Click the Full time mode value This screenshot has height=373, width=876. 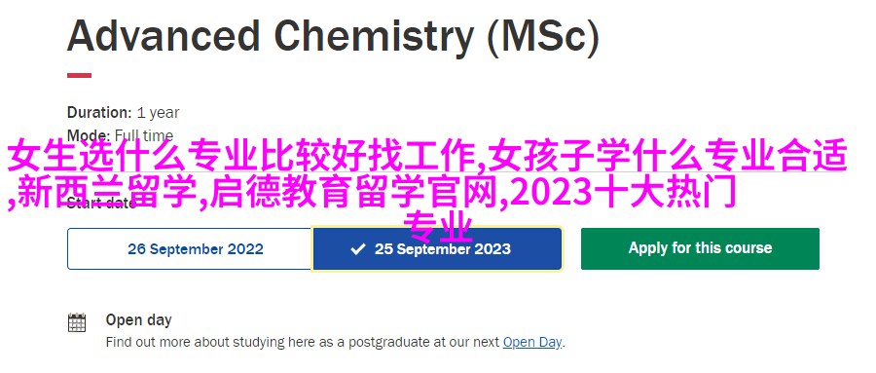pyautogui.click(x=144, y=135)
